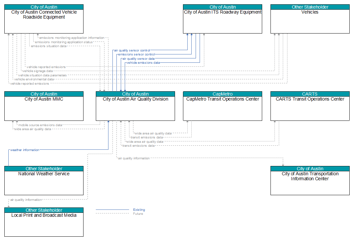Viewport: 353px width, 241px height.
Task: Click the 'emissions monitoring application information' flow label
Action: 72,38
